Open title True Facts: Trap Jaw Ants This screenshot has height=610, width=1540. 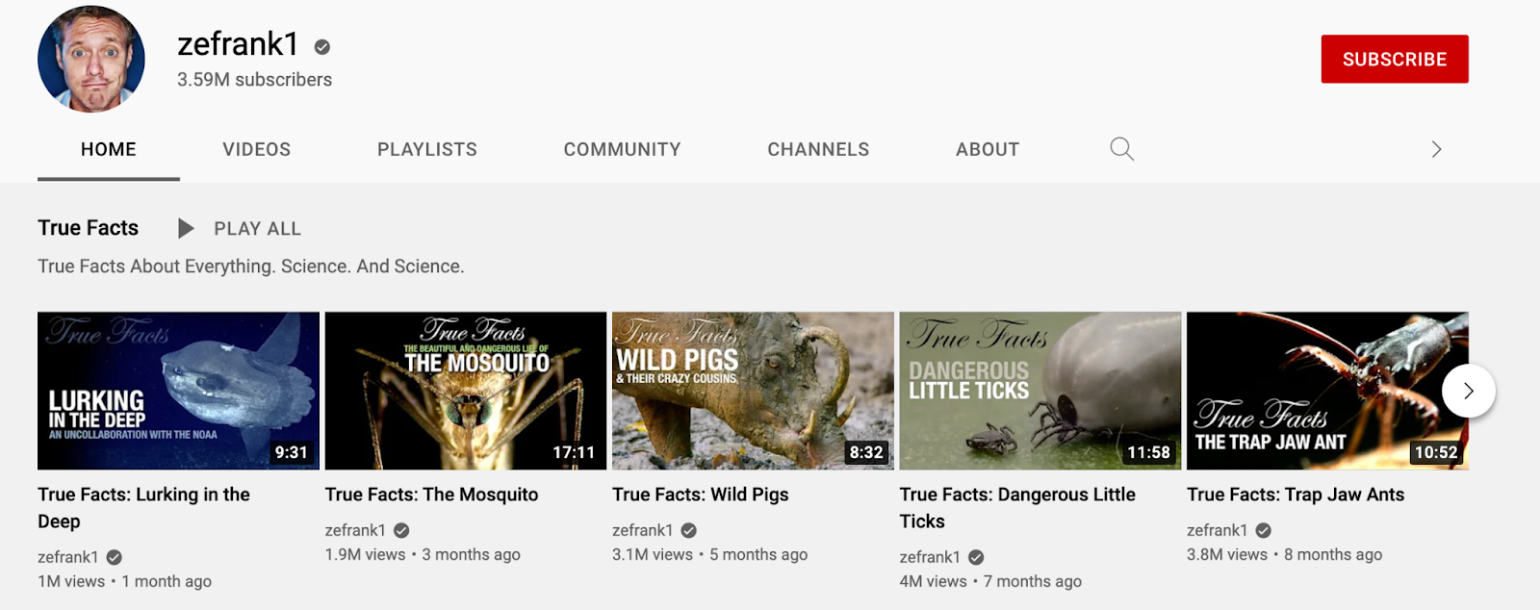pos(1296,495)
